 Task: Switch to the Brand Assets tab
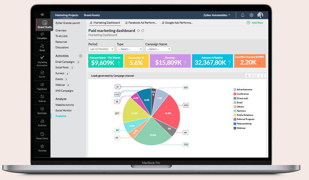92,15
